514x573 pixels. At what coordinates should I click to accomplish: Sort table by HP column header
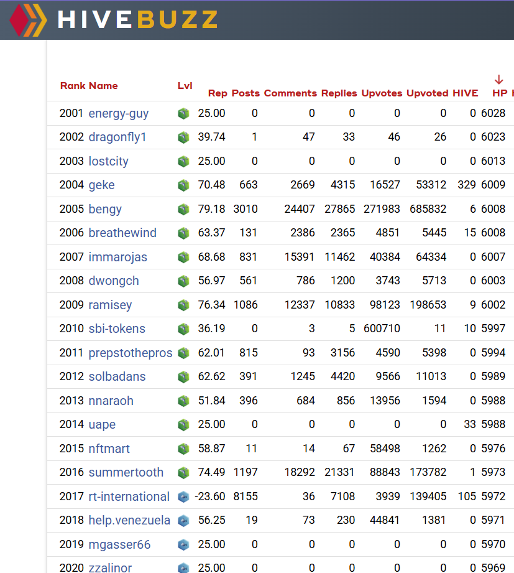pyautogui.click(x=500, y=93)
